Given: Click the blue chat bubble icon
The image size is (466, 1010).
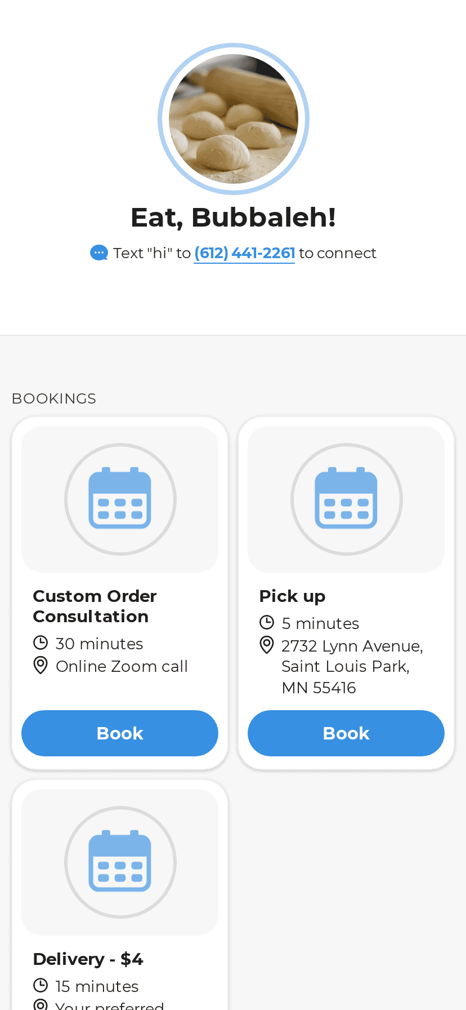Looking at the screenshot, I should (x=98, y=253).
